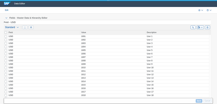Click the Cancel button

(x=207, y=101)
